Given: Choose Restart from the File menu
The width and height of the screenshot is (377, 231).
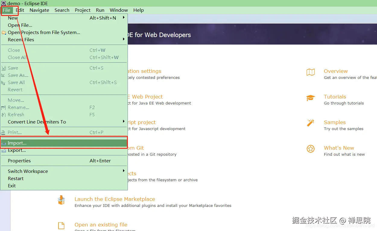Looking at the screenshot, I should [64, 178].
